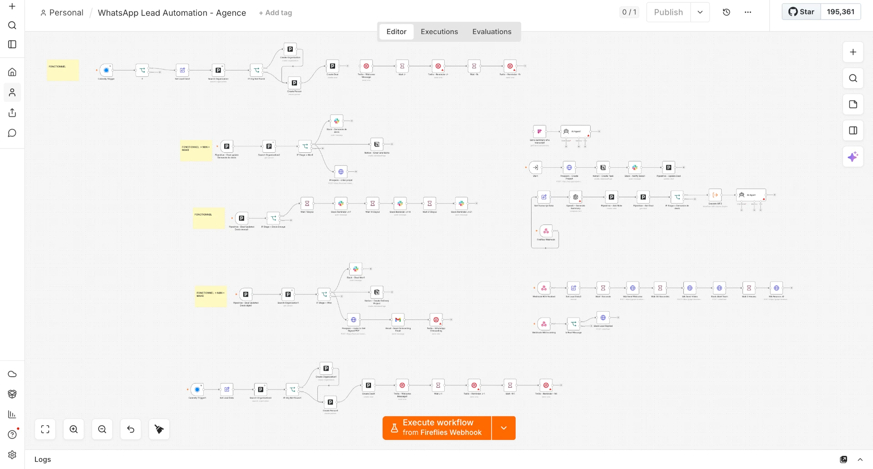Select the workflow name WhatsApp Lead Automation - Agence
The image size is (873, 469).
[x=172, y=13]
